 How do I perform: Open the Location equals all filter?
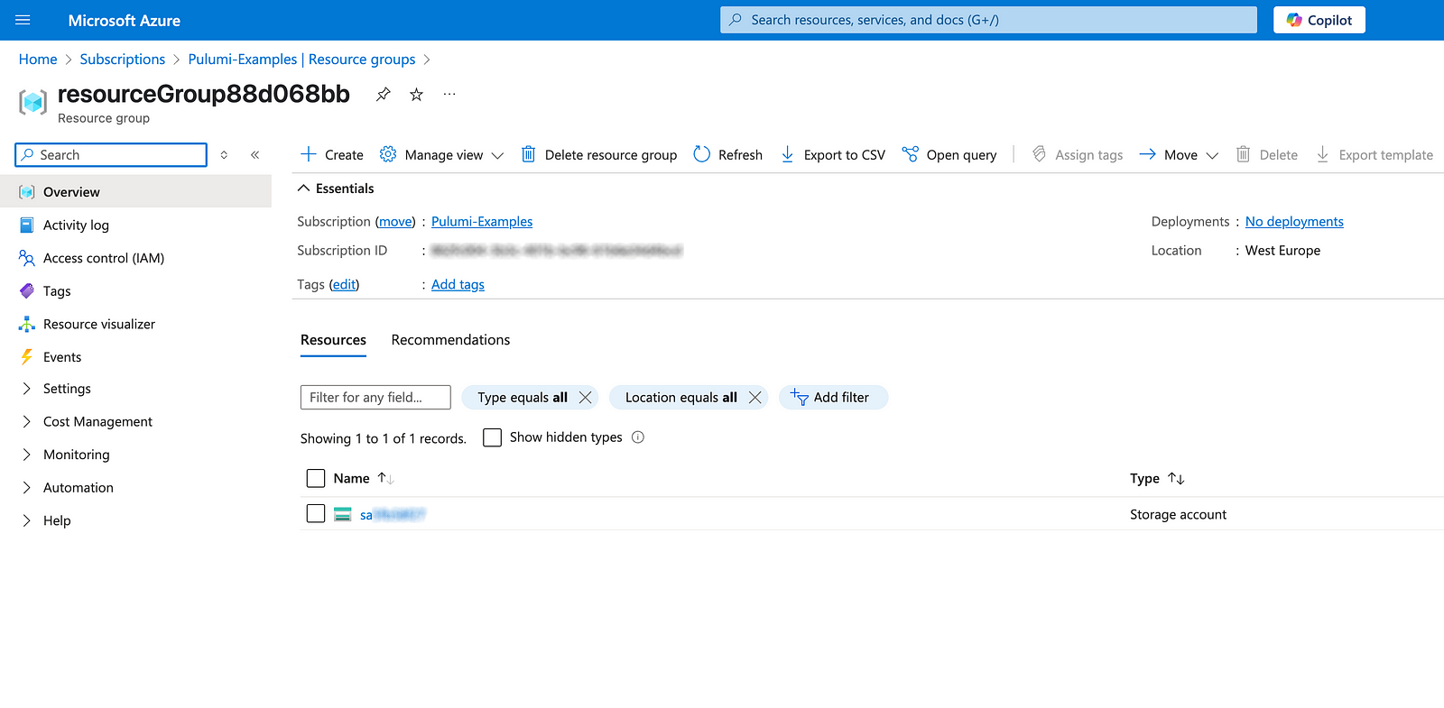point(681,398)
